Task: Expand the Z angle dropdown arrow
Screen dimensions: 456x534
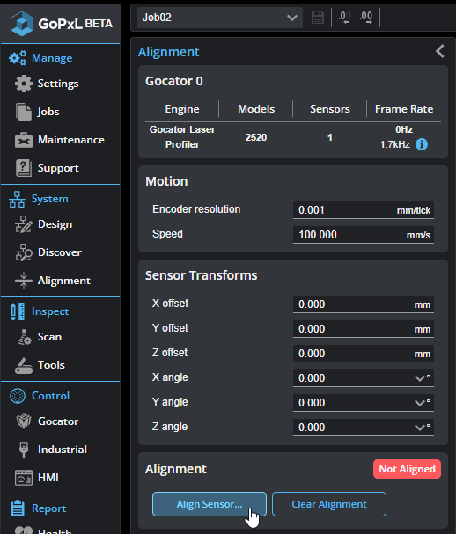Action: 419,427
